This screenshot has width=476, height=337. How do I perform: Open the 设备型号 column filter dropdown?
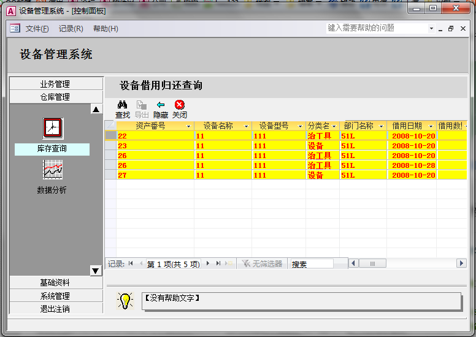[x=300, y=126]
